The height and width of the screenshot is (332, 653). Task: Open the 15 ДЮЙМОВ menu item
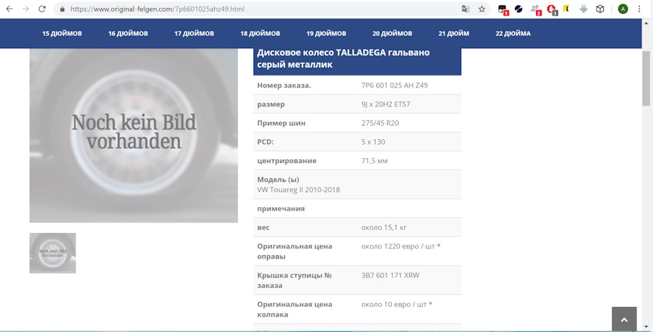point(62,34)
